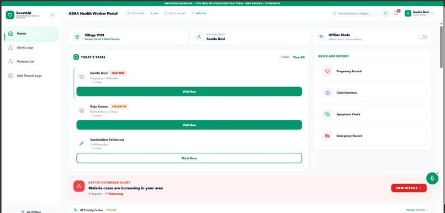Click the outbreak alert warning triangle icon

pos(79,186)
